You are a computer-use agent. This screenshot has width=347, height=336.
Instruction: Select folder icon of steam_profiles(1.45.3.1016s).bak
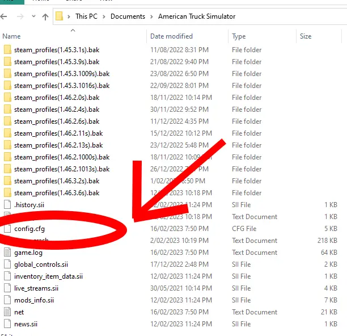[x=7, y=86]
